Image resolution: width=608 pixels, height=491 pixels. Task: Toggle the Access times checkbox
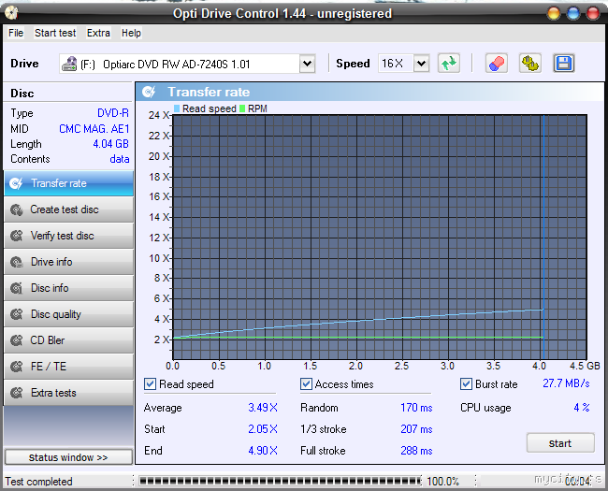click(307, 384)
